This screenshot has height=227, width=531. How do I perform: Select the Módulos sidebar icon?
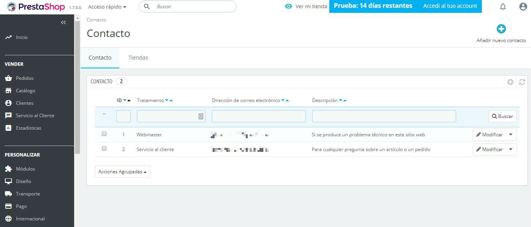tap(9, 169)
